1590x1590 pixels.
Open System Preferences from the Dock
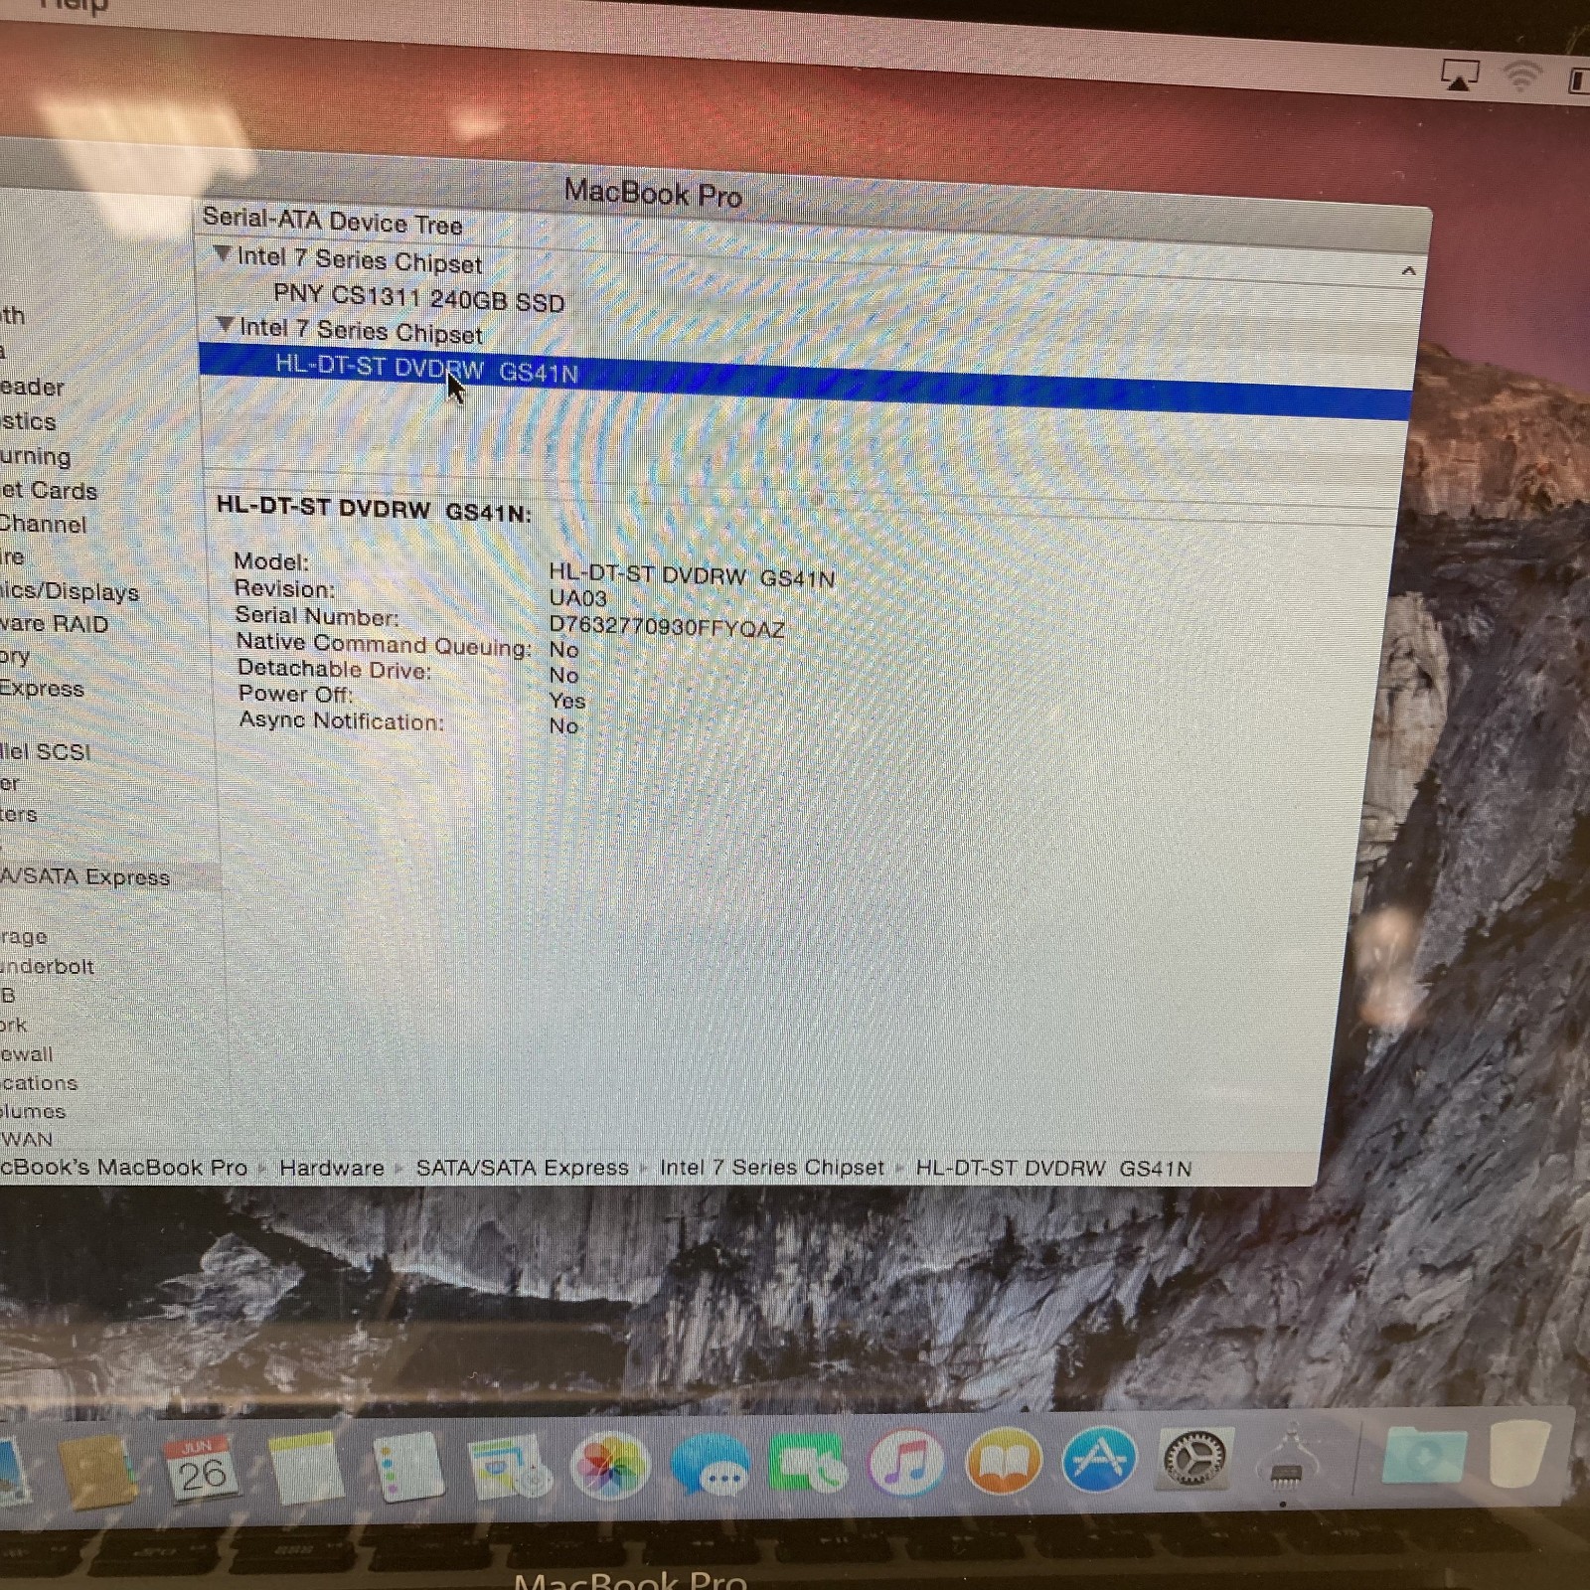(1195, 1458)
